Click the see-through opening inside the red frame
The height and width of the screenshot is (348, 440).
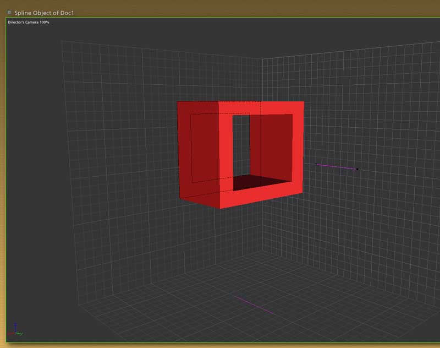click(x=241, y=146)
